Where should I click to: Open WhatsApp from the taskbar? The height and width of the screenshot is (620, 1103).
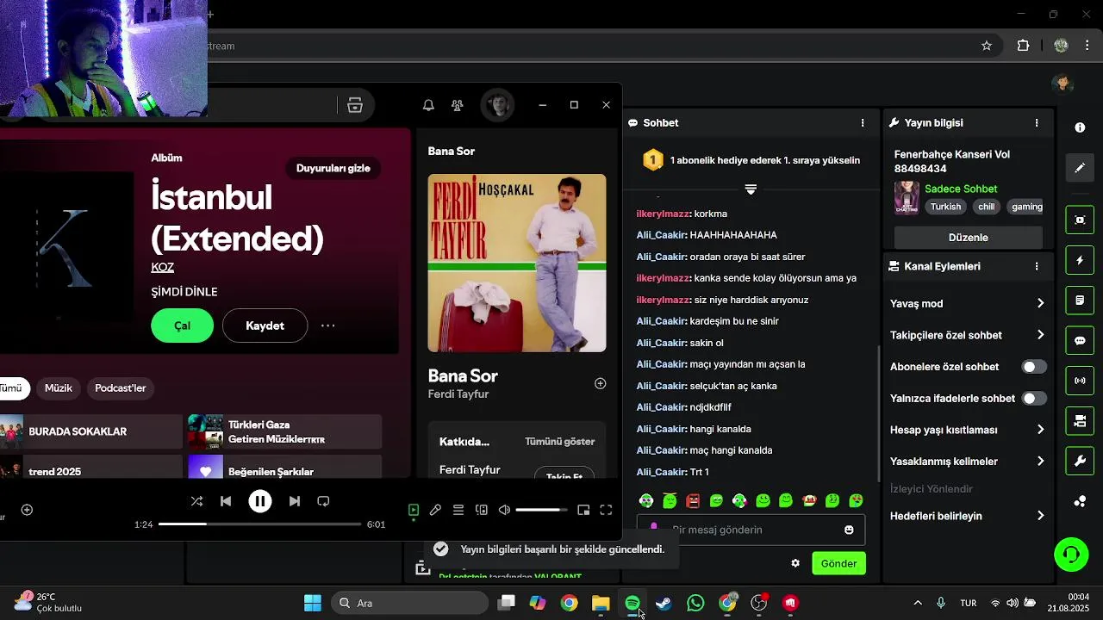(695, 603)
